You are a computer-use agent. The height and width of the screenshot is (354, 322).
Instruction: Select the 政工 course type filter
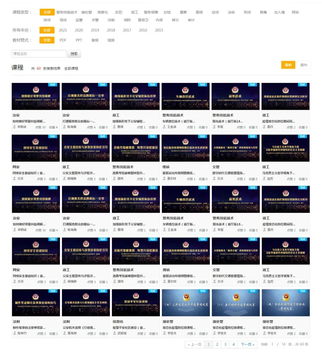[135, 12]
